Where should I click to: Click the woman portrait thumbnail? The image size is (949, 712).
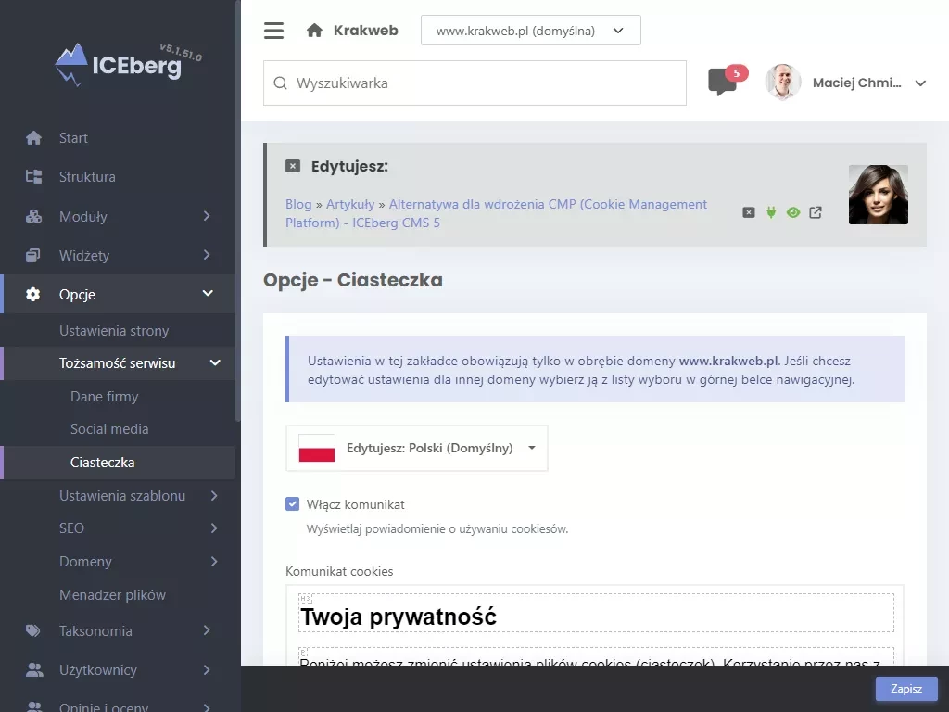[x=879, y=195]
